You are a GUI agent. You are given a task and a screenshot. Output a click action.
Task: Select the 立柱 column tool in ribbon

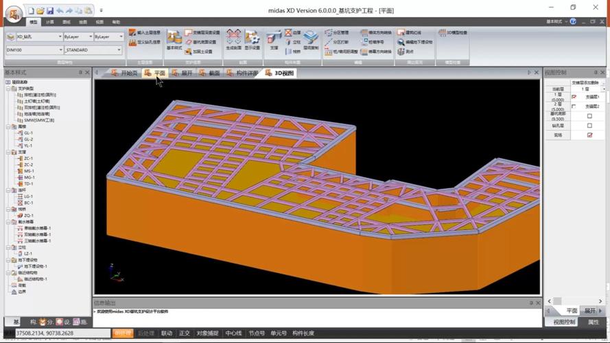point(293,42)
